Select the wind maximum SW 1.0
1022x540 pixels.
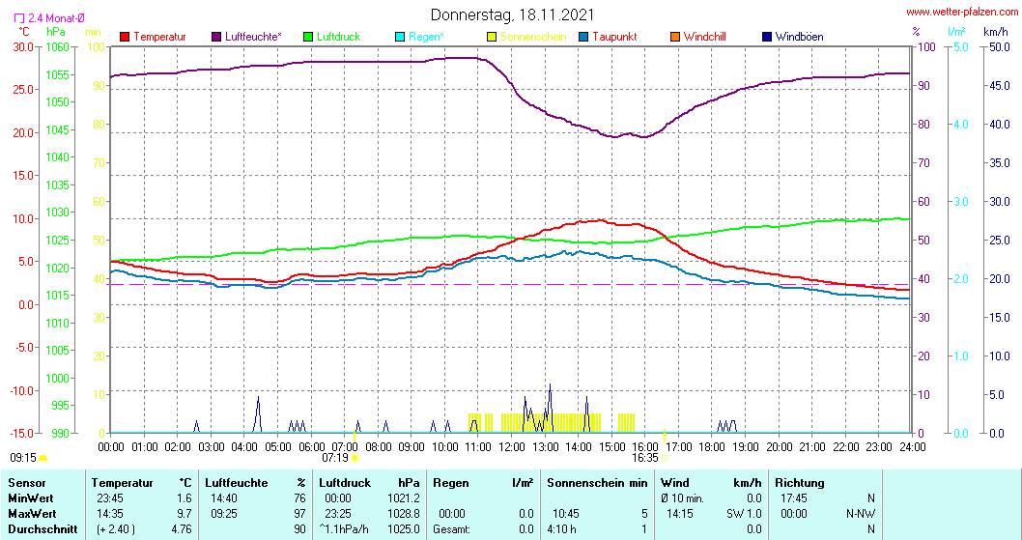coord(744,514)
